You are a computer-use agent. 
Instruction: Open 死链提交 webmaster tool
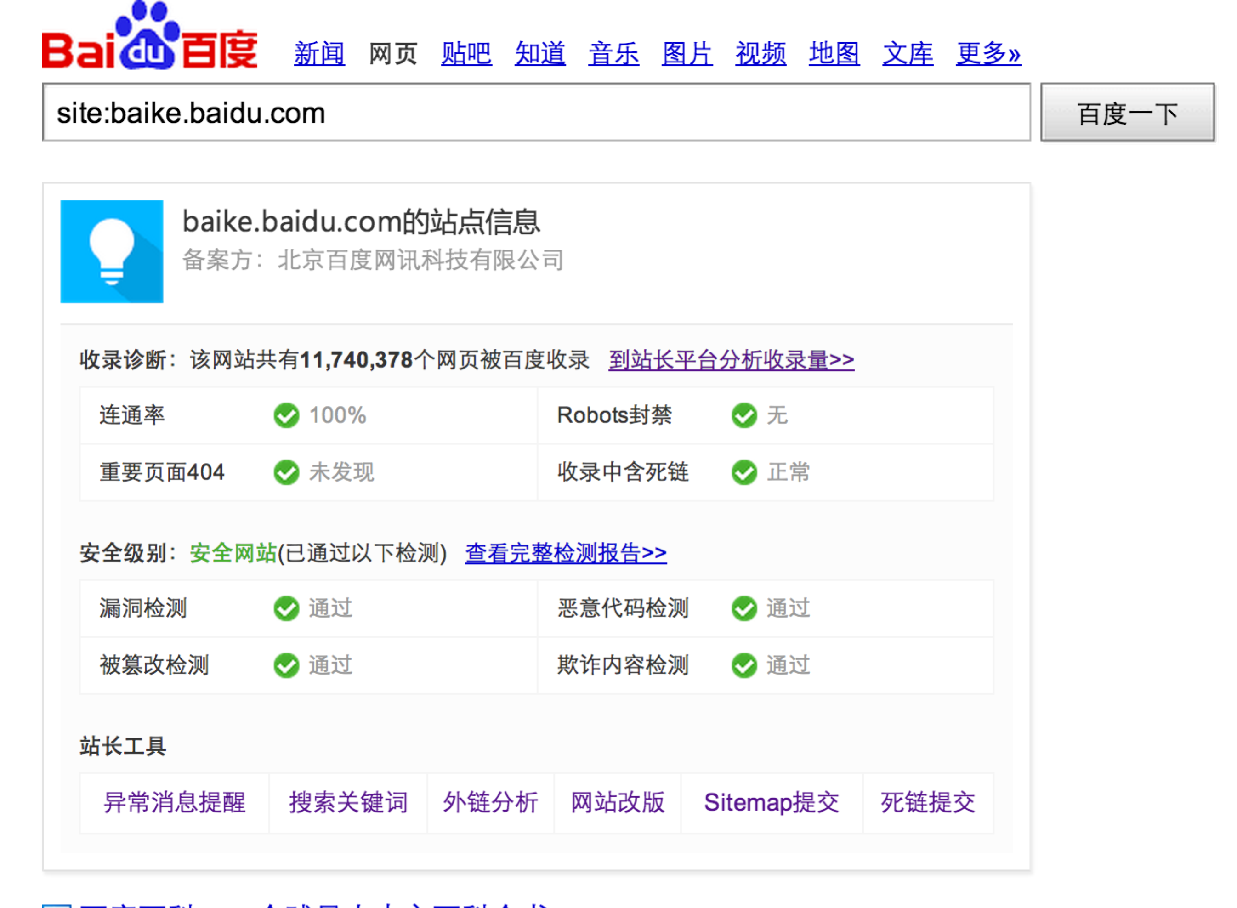[x=928, y=802]
